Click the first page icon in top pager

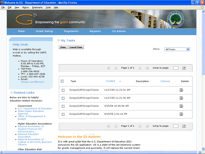(x=108, y=68)
